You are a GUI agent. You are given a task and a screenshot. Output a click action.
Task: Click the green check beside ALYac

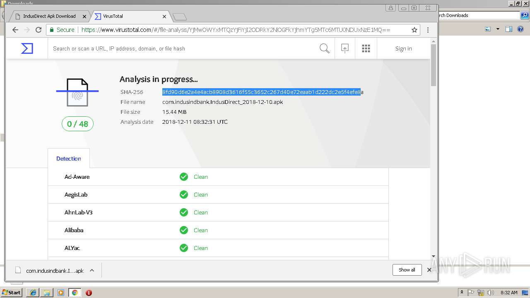point(184,248)
